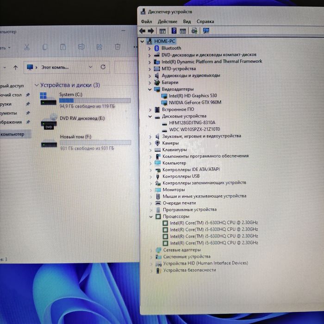Open the Explorer toolbar more options dots
The width and height of the screenshot is (324, 324).
(135, 47)
